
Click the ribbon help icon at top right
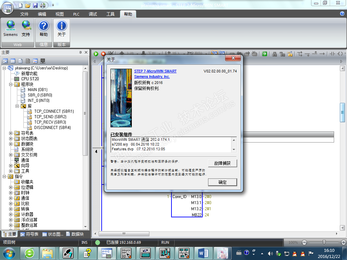click(342, 14)
